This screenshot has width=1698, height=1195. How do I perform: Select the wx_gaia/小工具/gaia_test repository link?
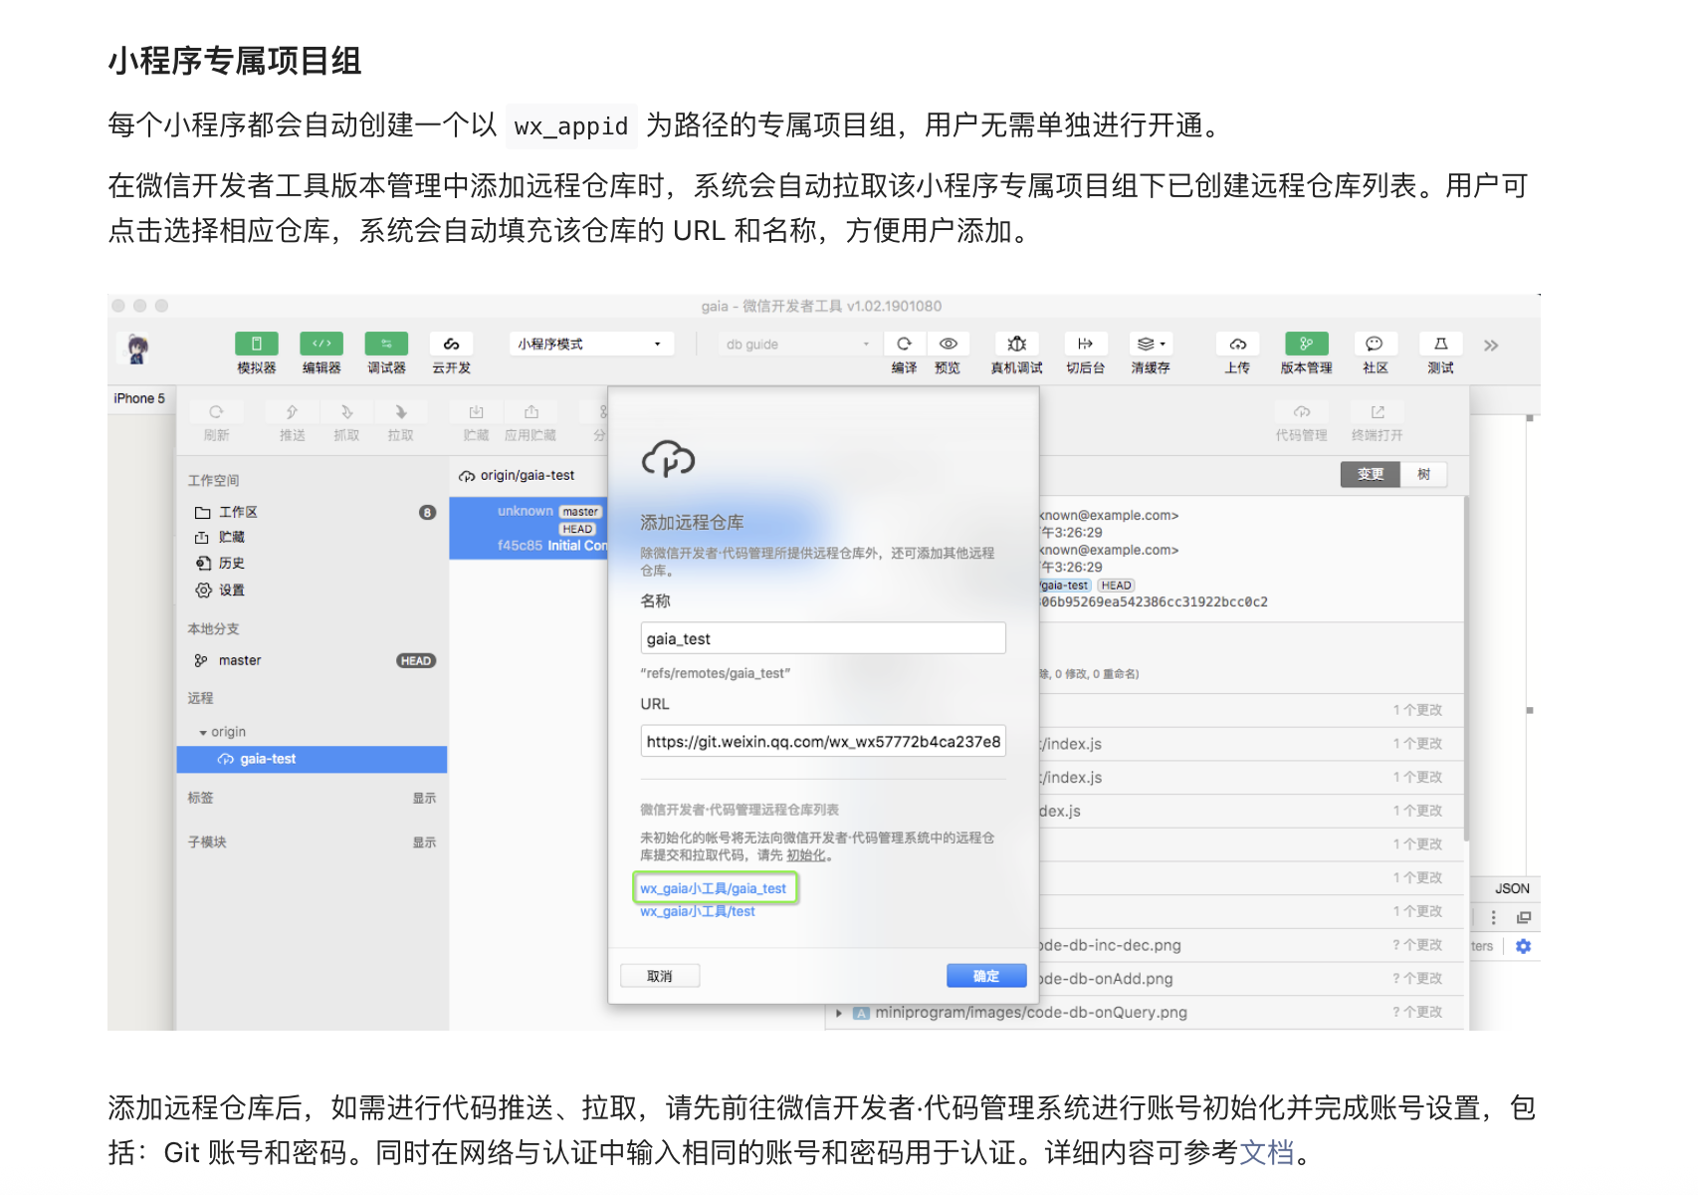pos(714,888)
